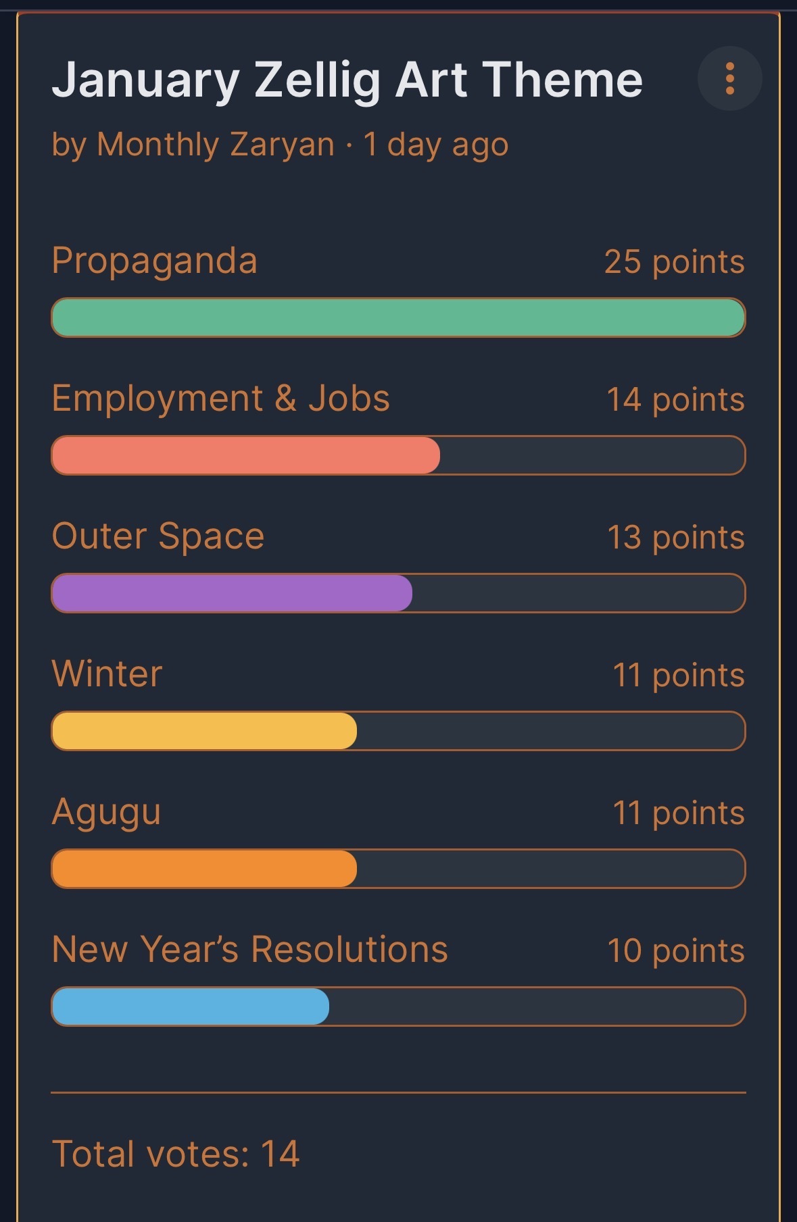Viewport: 797px width, 1222px height.
Task: Click the blue New Year's Resolutions bar
Action: [x=191, y=1007]
